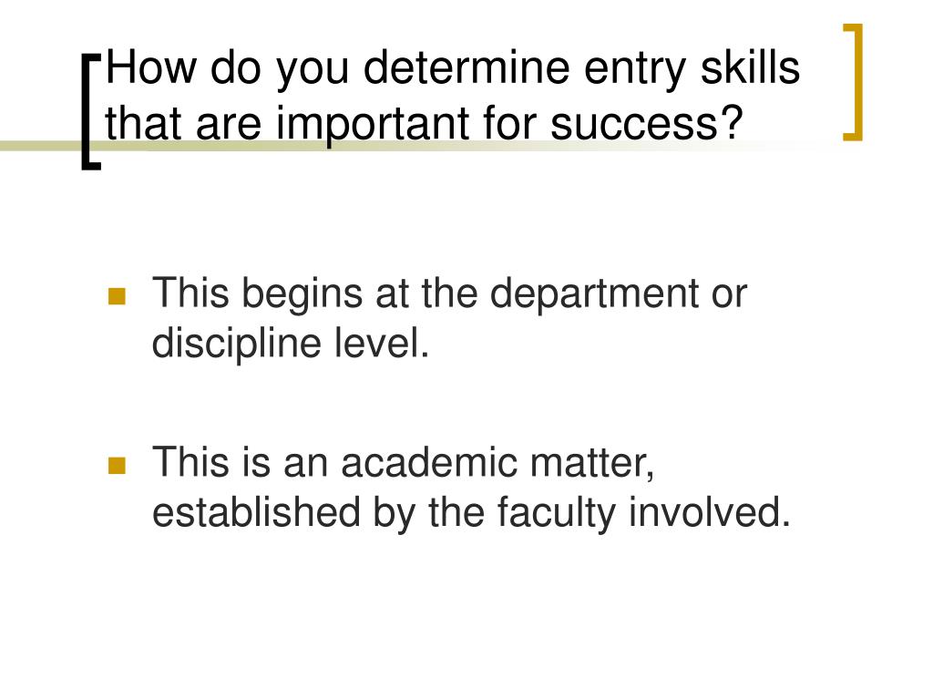
Task: Select the gold right bracket shape
Action: coord(853,82)
